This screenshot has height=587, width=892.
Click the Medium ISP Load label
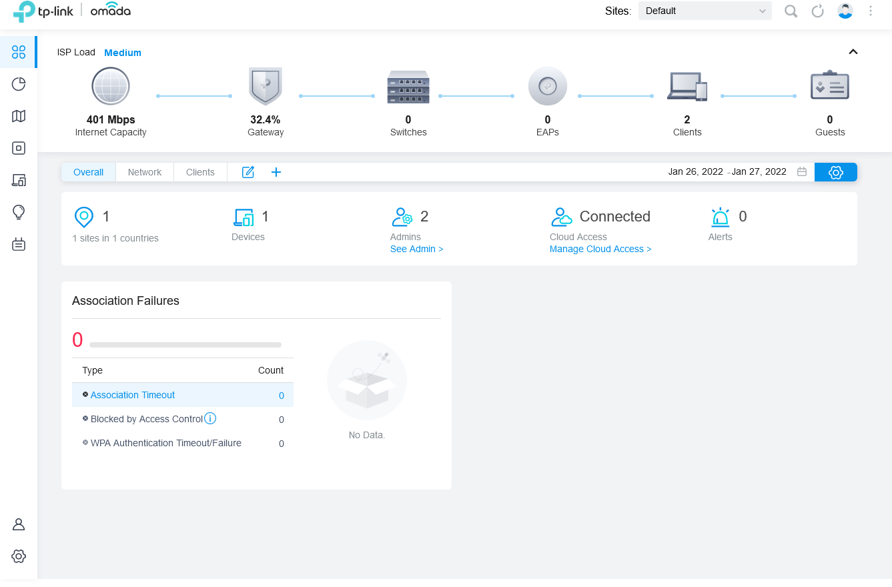tap(123, 53)
